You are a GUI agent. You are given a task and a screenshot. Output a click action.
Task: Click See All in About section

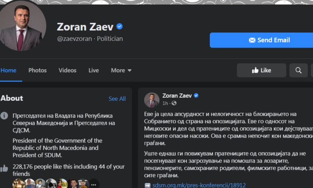117,99
